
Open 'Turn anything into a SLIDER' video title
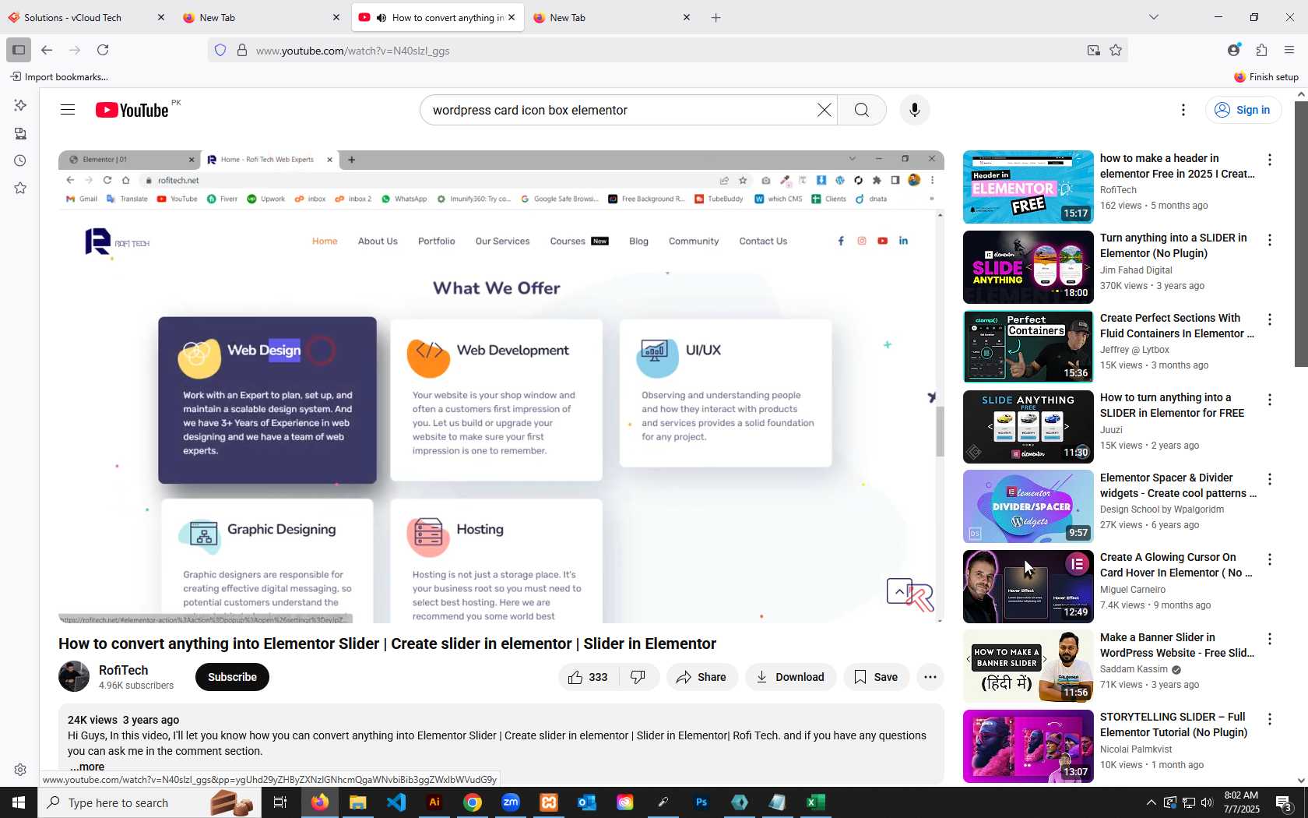(1173, 245)
